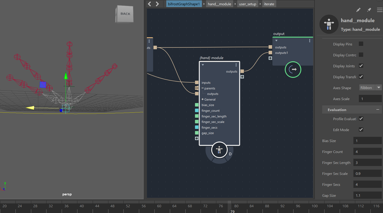Viewport: 383px width, 213px height.
Task: Click the green arrow icon under output node
Action: (293, 70)
